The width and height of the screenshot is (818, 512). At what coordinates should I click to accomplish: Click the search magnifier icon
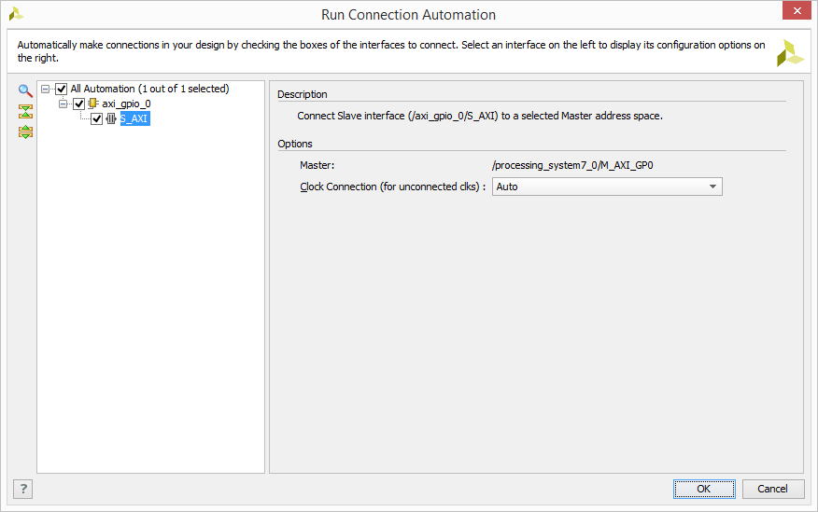(x=25, y=90)
